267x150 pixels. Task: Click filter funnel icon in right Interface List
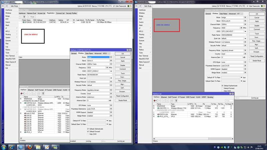[176, 101]
